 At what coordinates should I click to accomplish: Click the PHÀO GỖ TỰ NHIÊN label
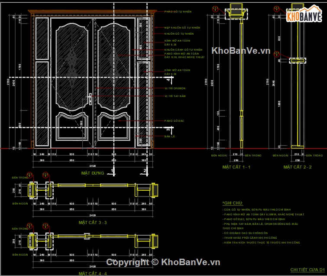178,12
